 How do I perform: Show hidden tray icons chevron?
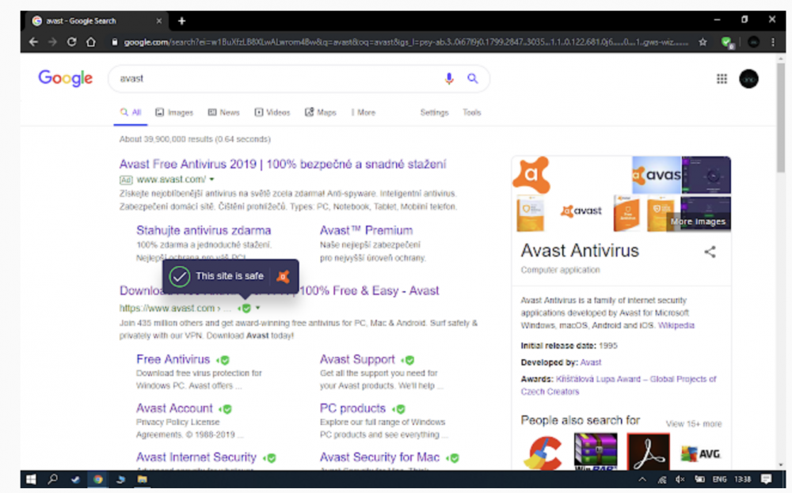(642, 480)
